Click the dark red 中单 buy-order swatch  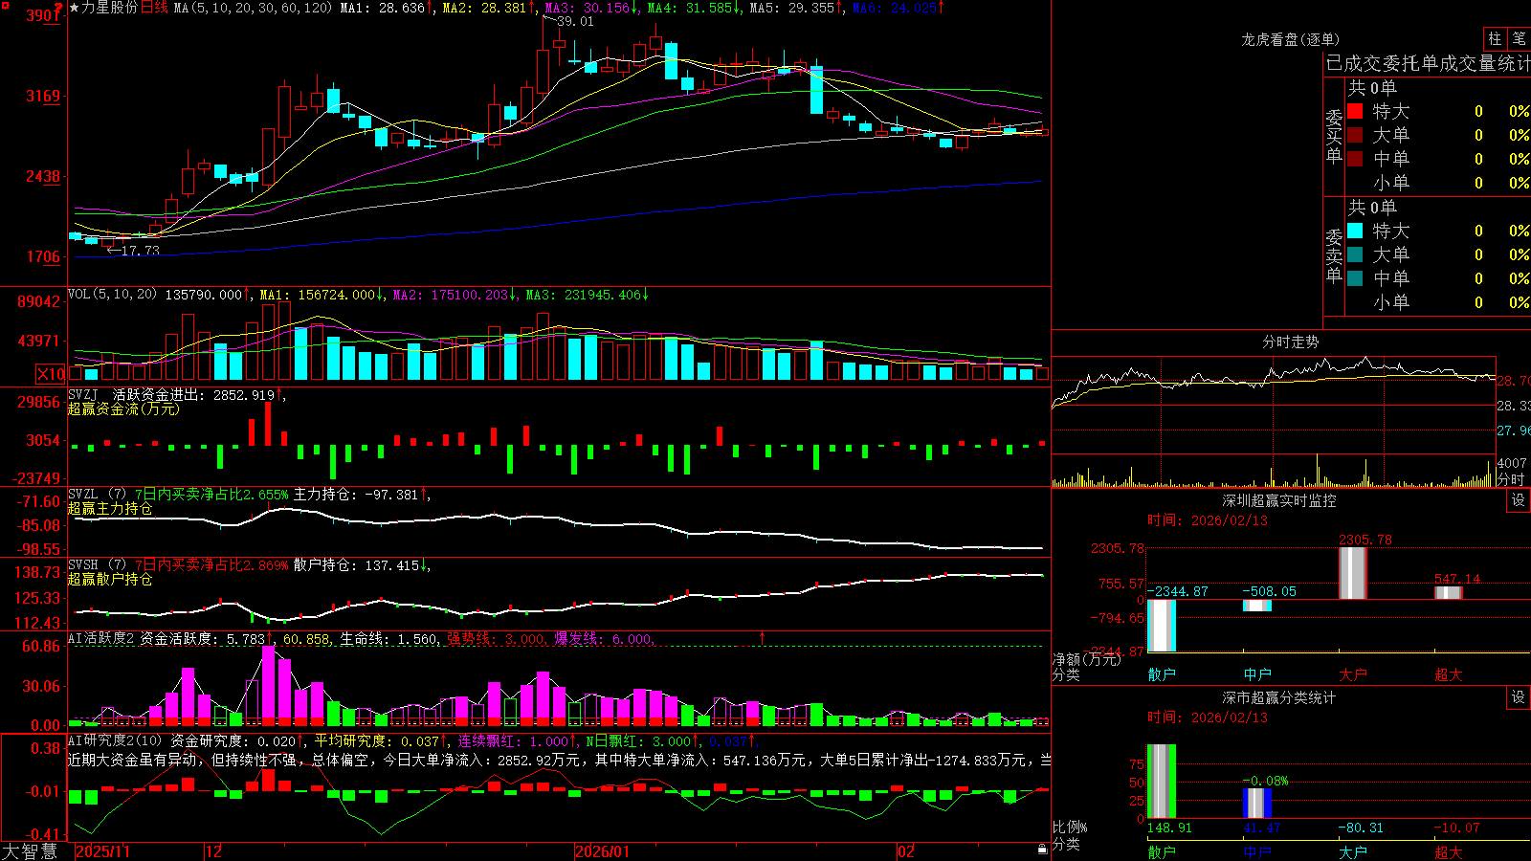click(1355, 159)
